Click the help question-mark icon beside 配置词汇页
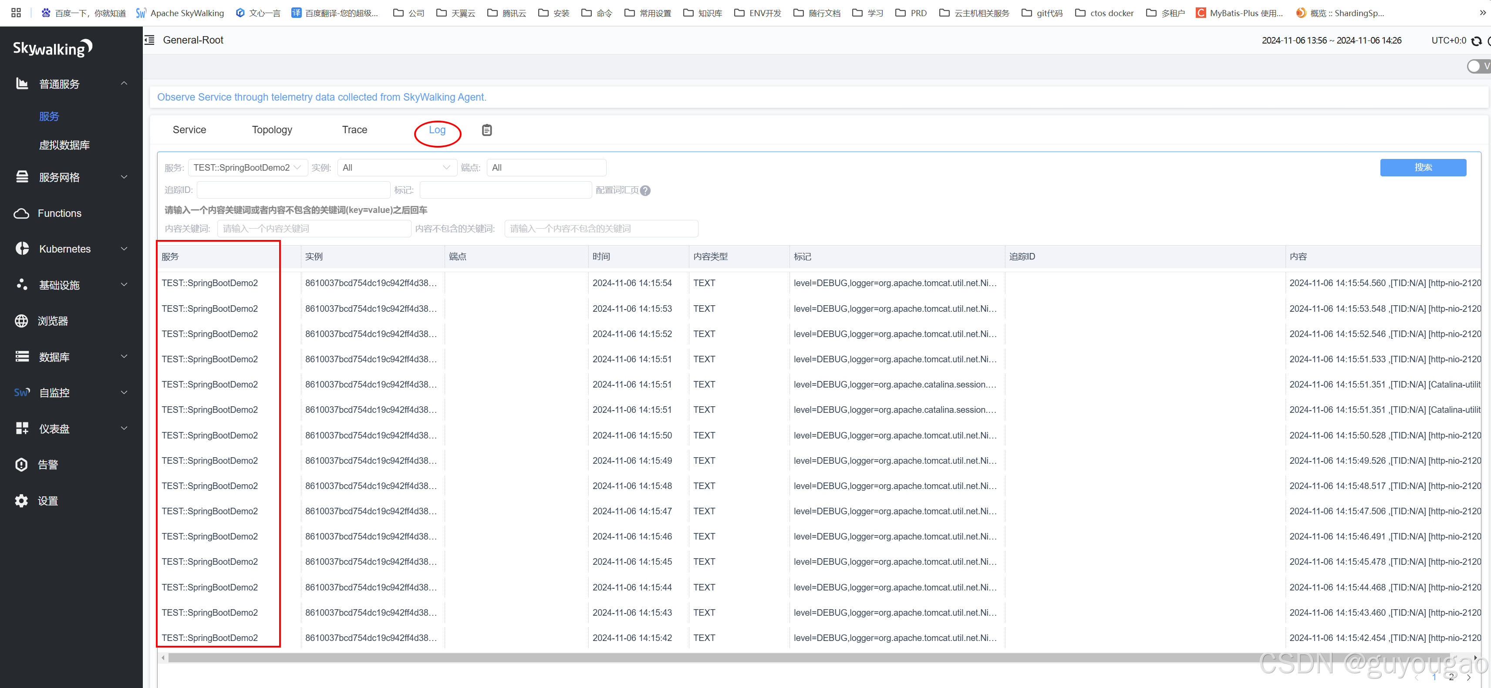Image resolution: width=1491 pixels, height=688 pixels. click(x=645, y=190)
